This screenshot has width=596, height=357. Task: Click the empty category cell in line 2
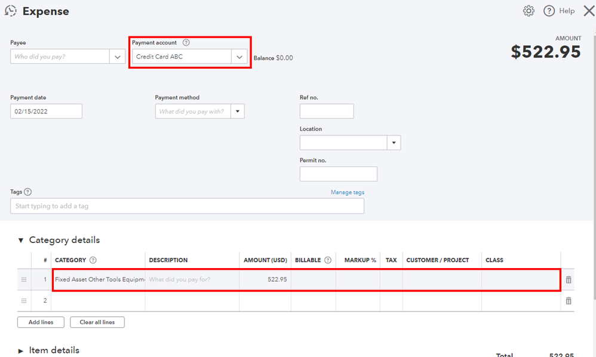tap(98, 301)
